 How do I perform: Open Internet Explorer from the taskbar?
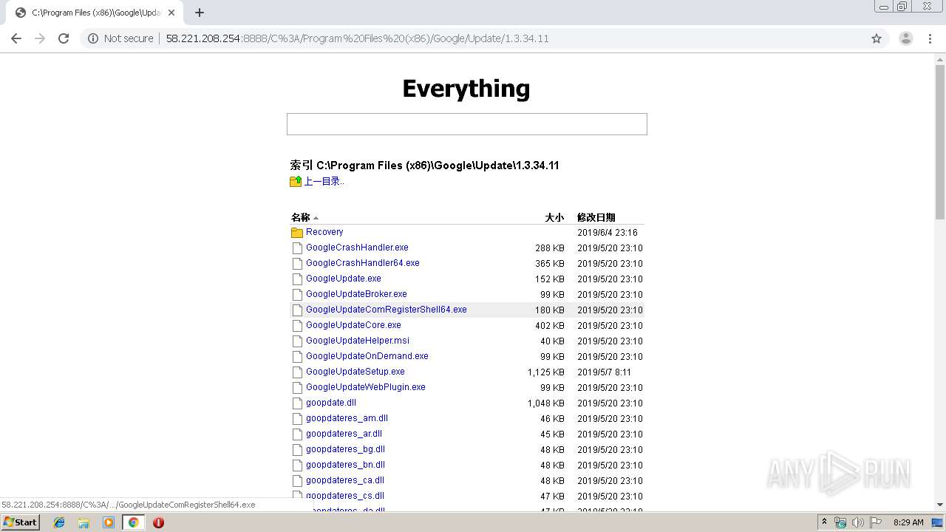59,522
